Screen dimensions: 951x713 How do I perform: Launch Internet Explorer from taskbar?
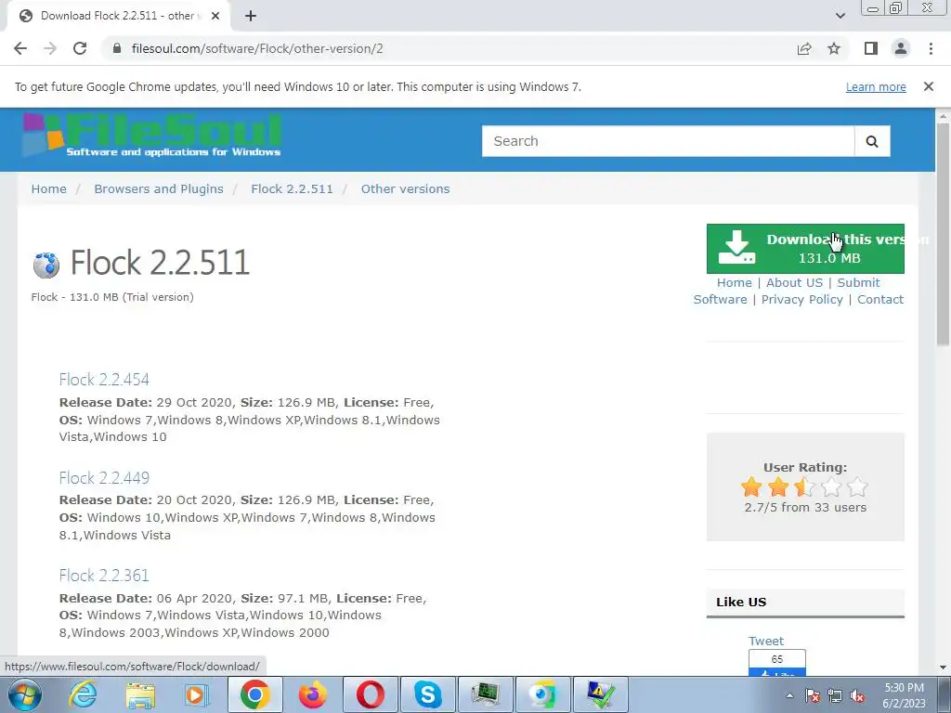click(x=83, y=694)
